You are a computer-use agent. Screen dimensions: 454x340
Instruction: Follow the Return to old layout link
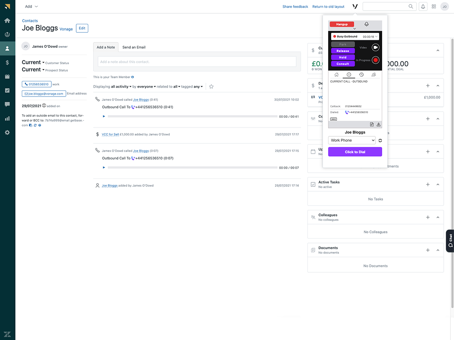328,6
